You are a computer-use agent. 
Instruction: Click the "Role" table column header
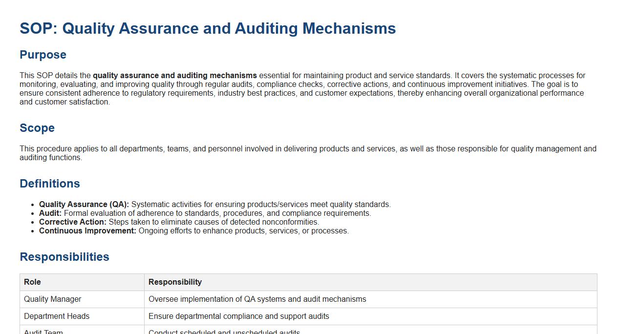point(32,282)
